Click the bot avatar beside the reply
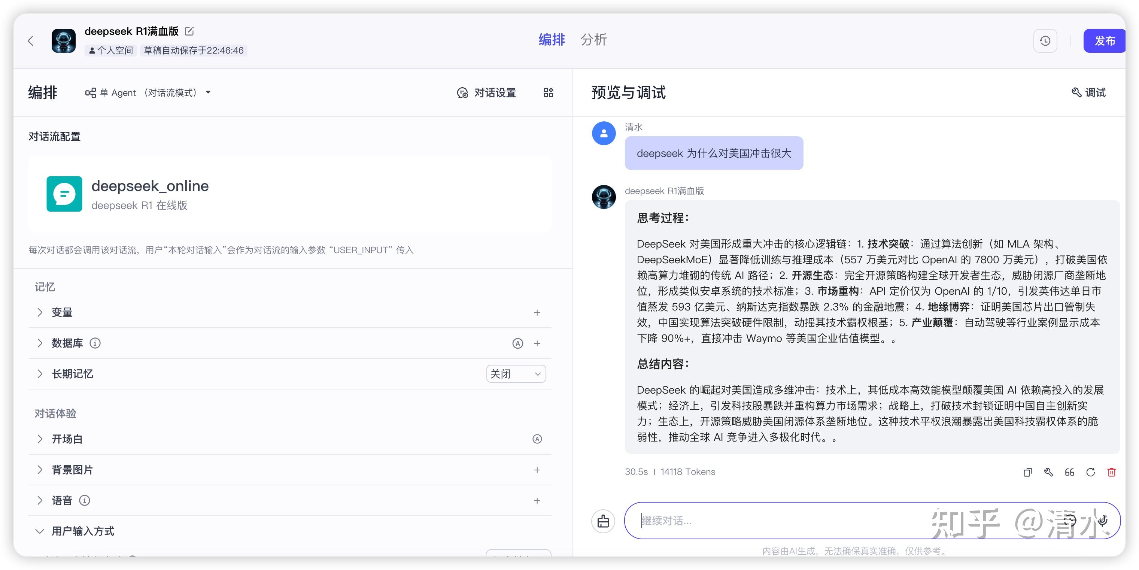Viewport: 1139px width, 570px height. point(604,197)
